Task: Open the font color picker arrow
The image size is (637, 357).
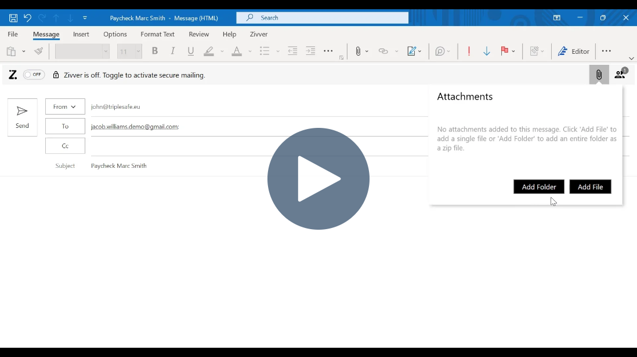Action: (x=250, y=51)
